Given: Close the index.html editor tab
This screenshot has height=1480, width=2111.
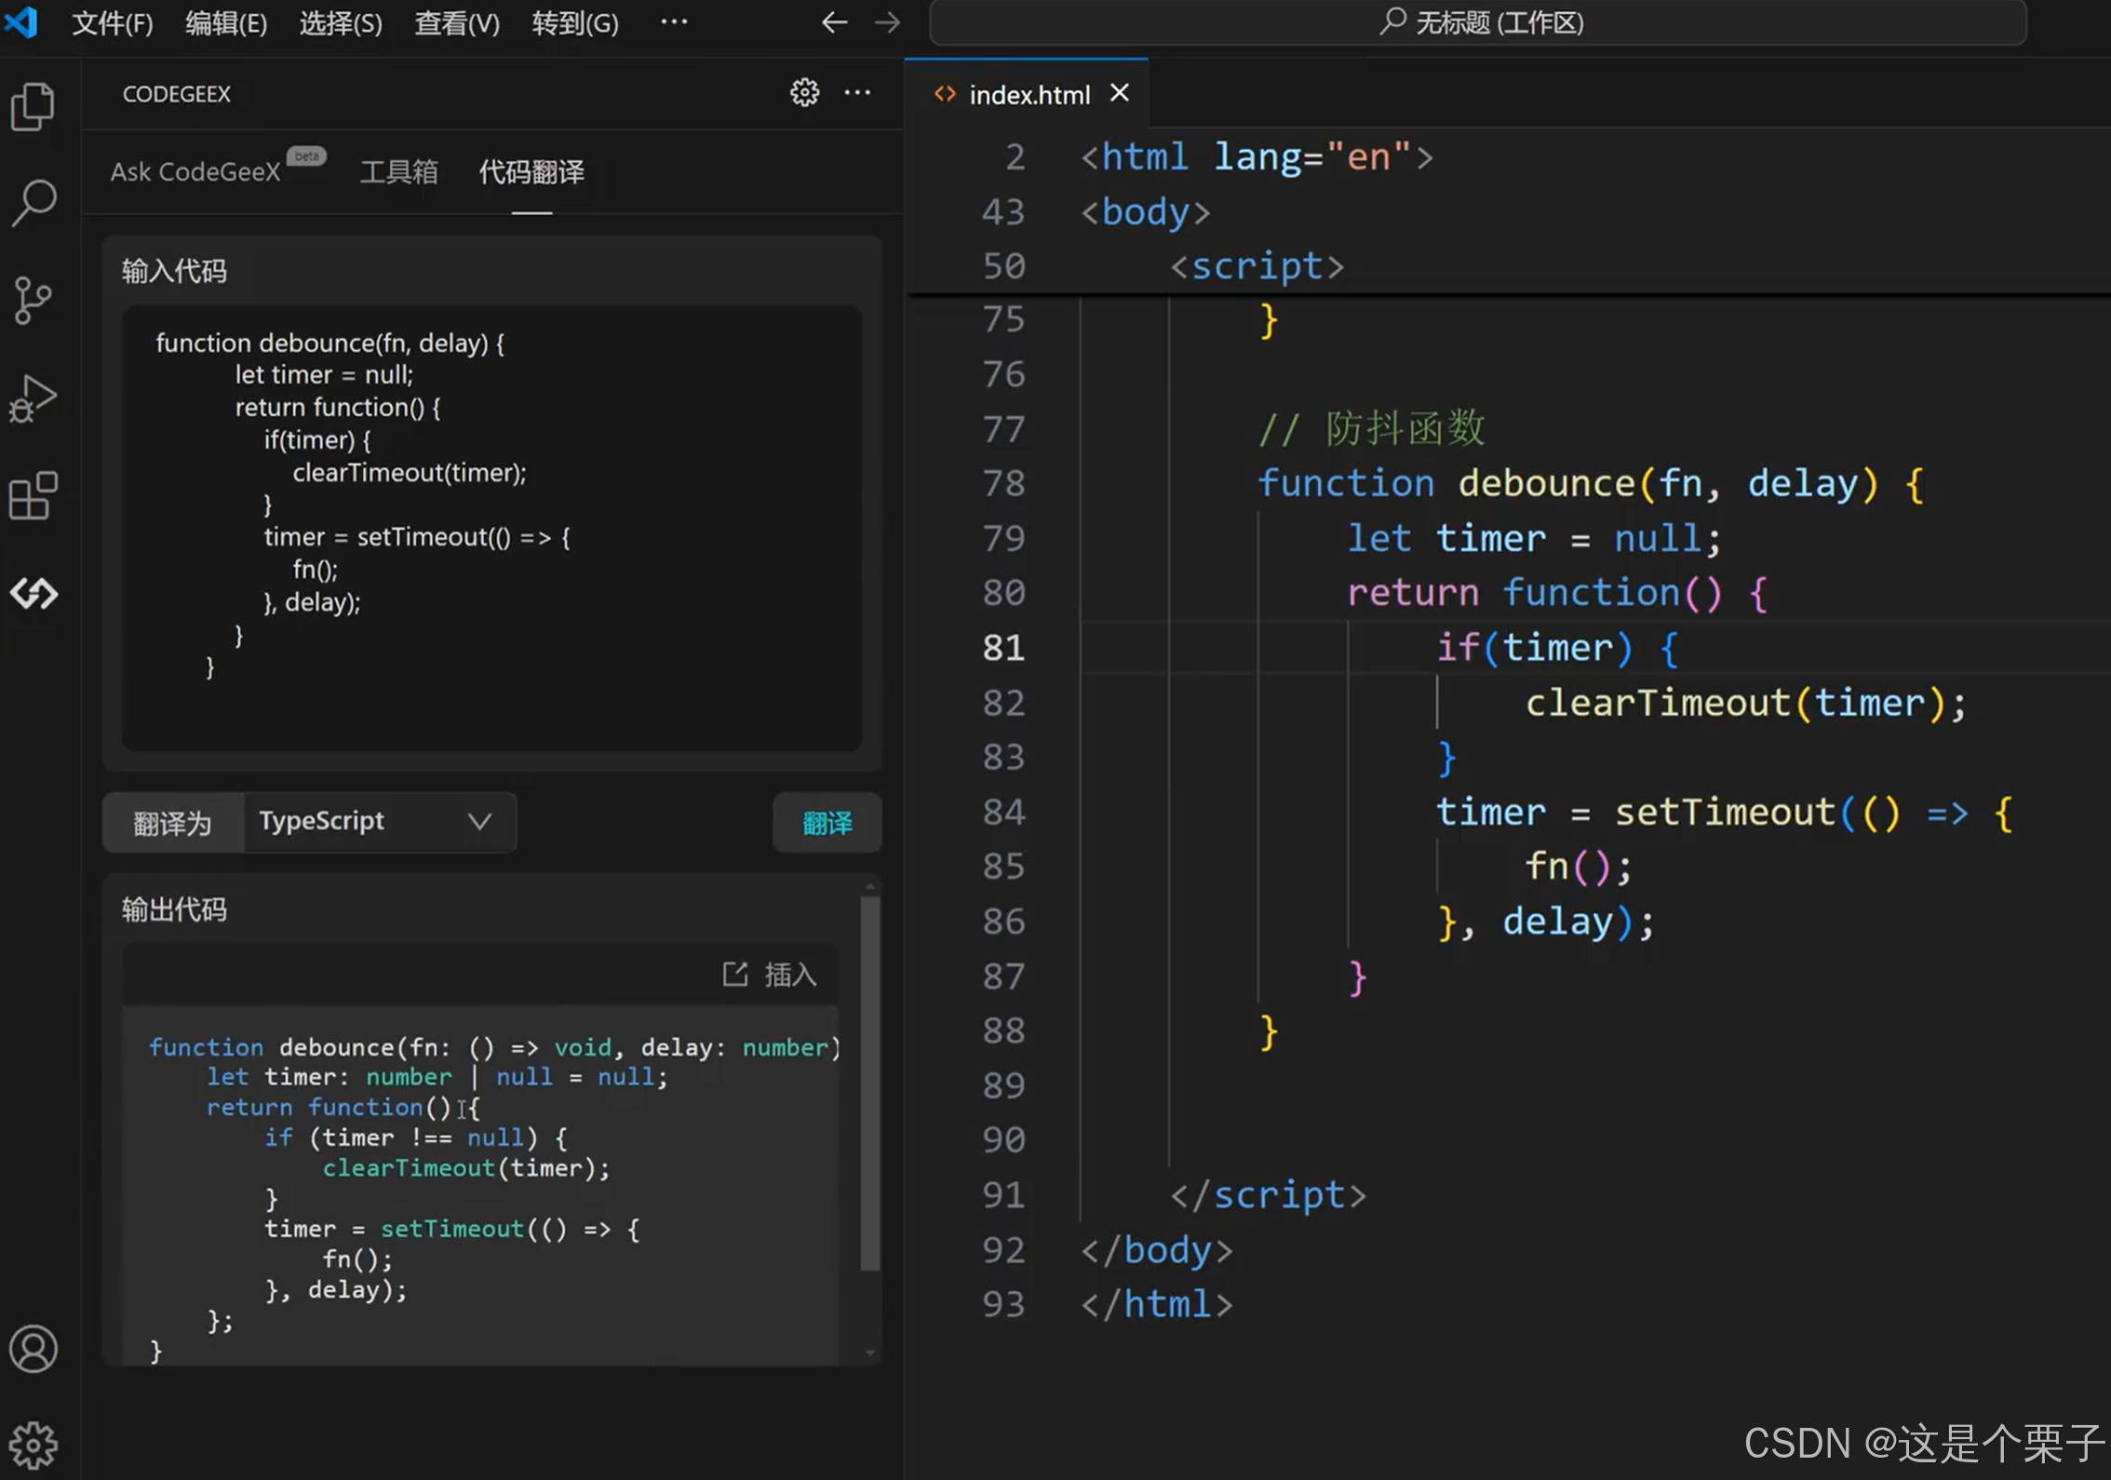Looking at the screenshot, I should (x=1120, y=93).
